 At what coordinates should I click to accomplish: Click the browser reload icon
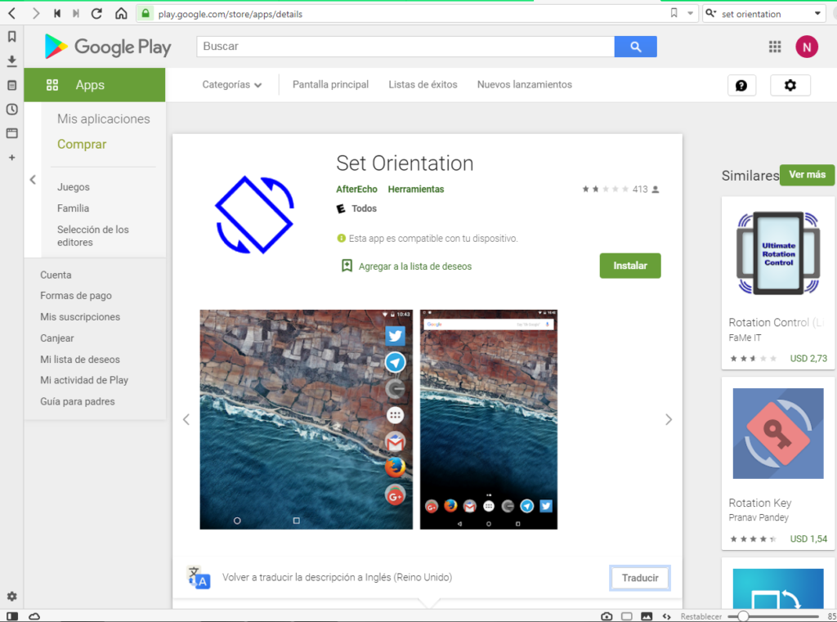pos(97,14)
